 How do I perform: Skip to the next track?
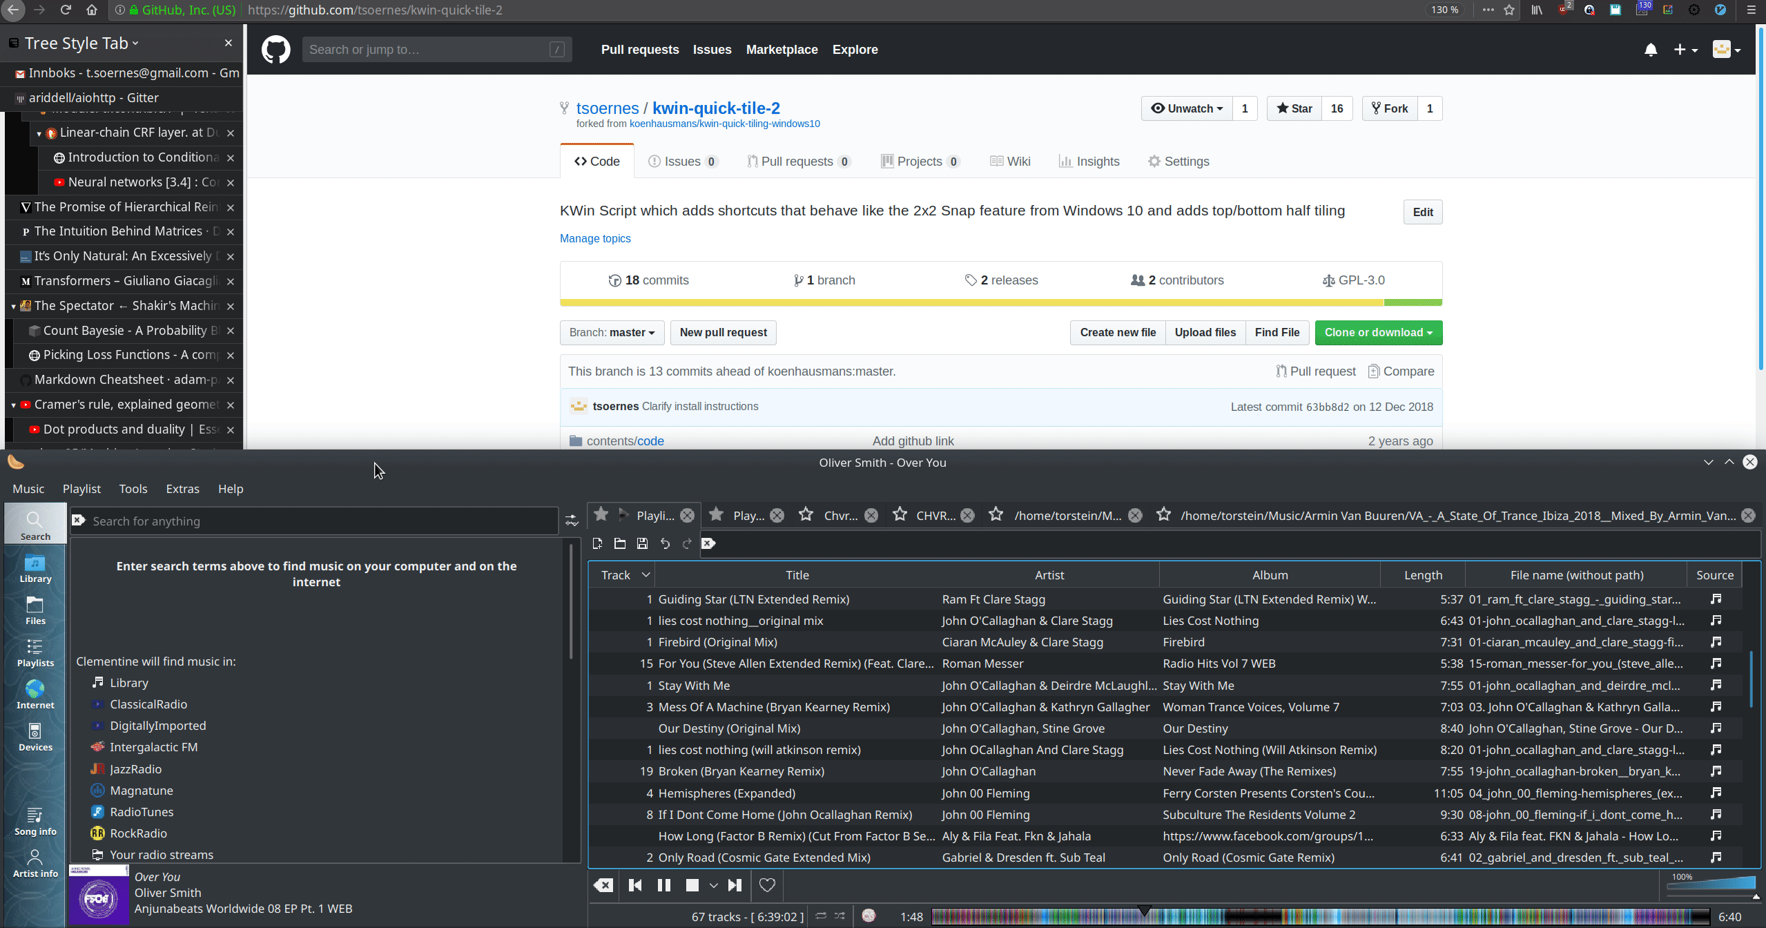[x=735, y=885]
